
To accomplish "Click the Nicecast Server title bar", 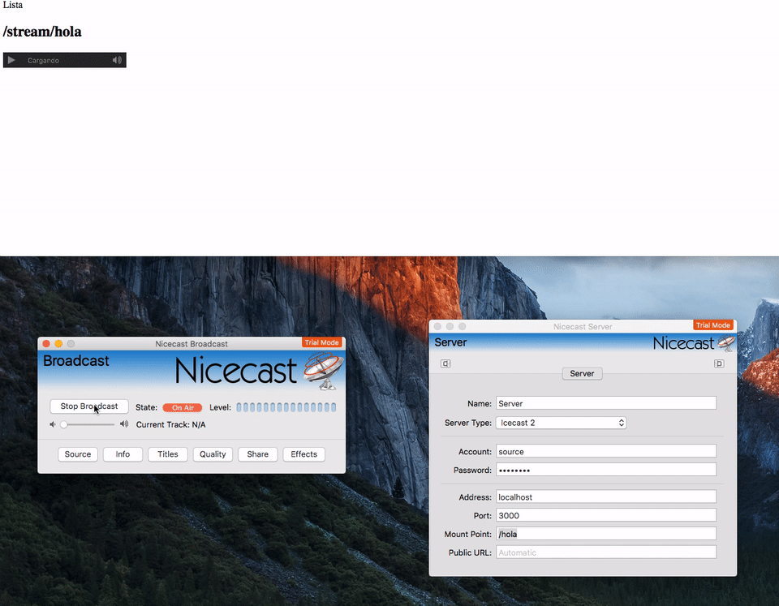I will coord(583,326).
